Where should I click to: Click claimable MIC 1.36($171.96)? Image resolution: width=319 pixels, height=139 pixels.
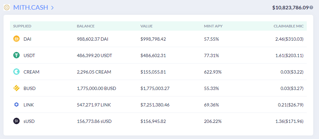[290, 121]
